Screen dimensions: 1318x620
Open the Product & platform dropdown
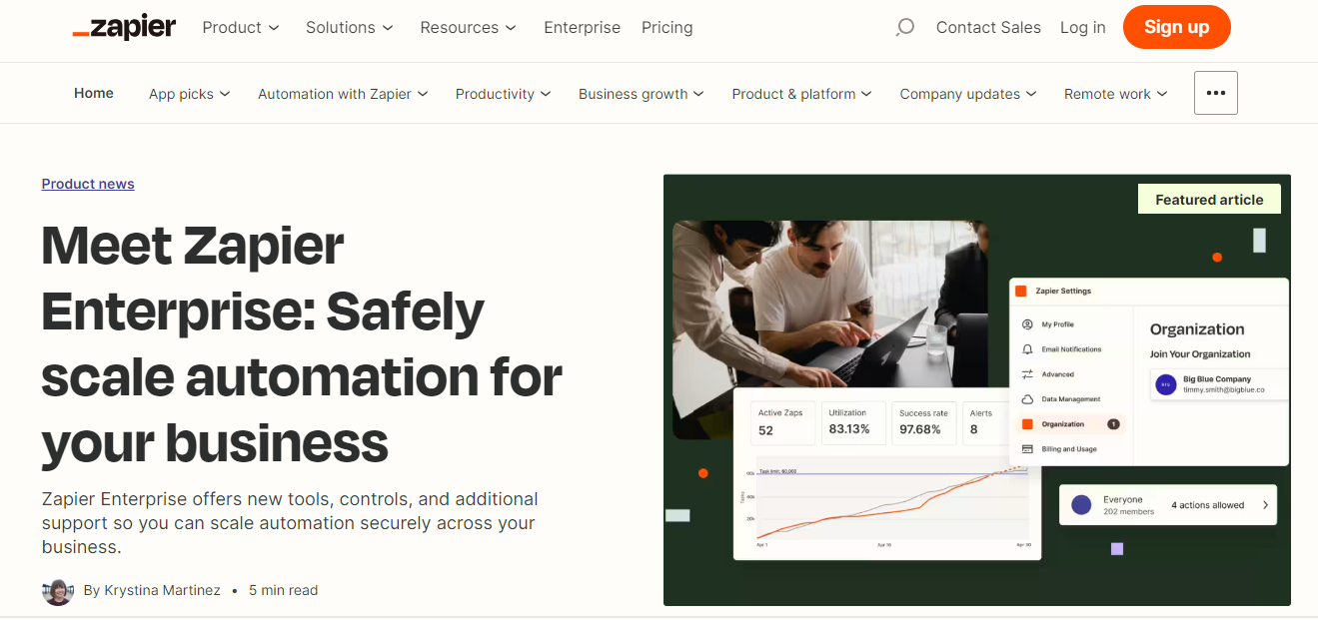802,94
